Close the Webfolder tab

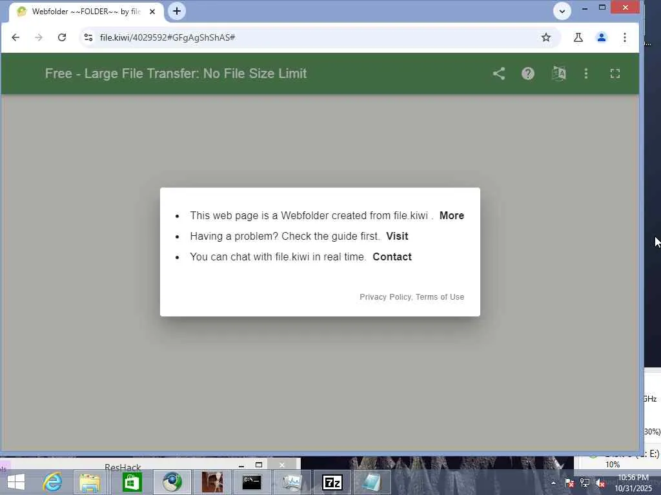tap(152, 12)
